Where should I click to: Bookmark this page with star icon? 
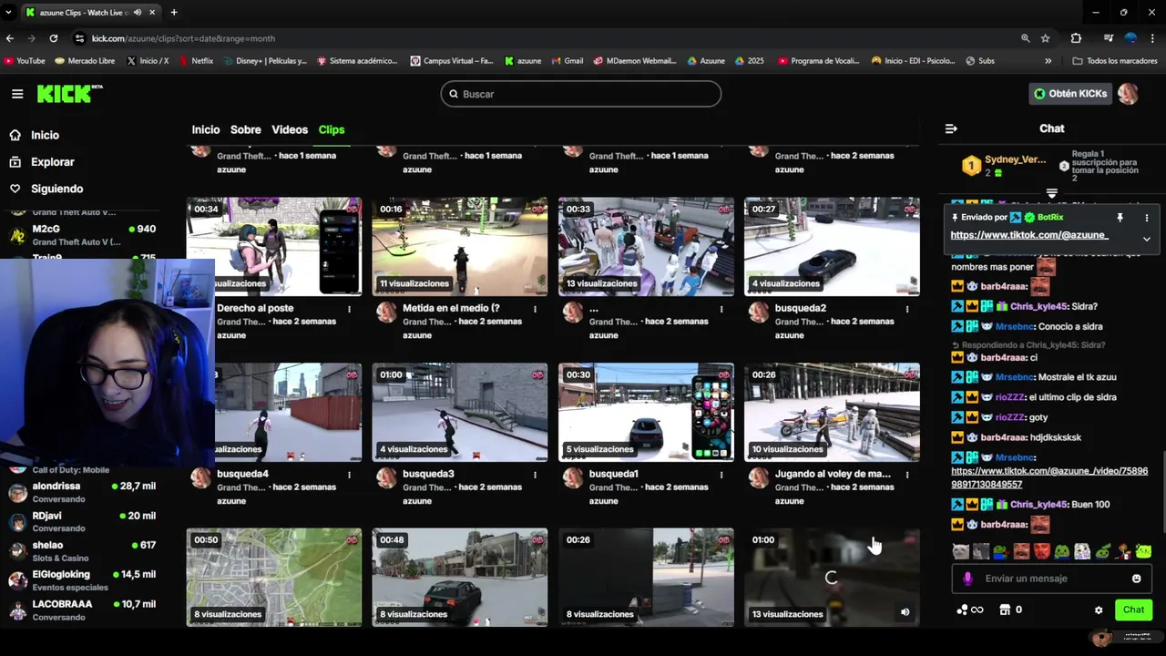click(1046, 38)
